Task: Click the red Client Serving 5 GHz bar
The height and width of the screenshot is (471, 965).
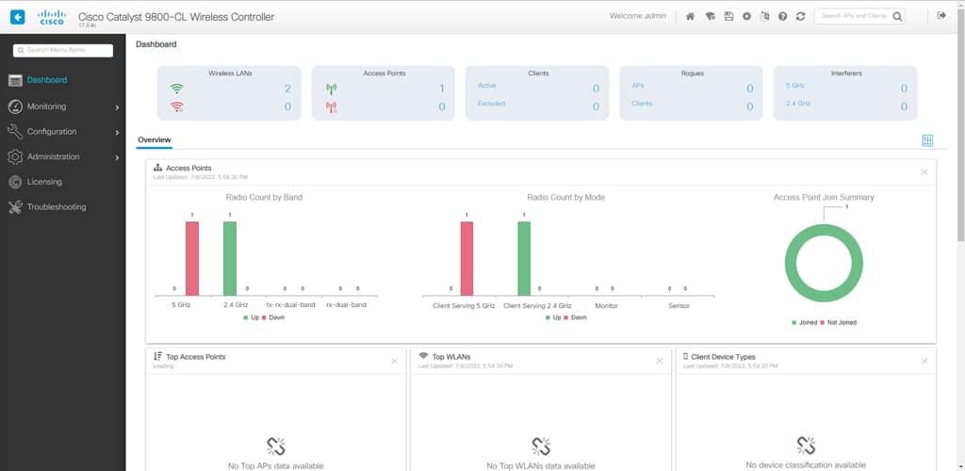Action: pyautogui.click(x=466, y=258)
